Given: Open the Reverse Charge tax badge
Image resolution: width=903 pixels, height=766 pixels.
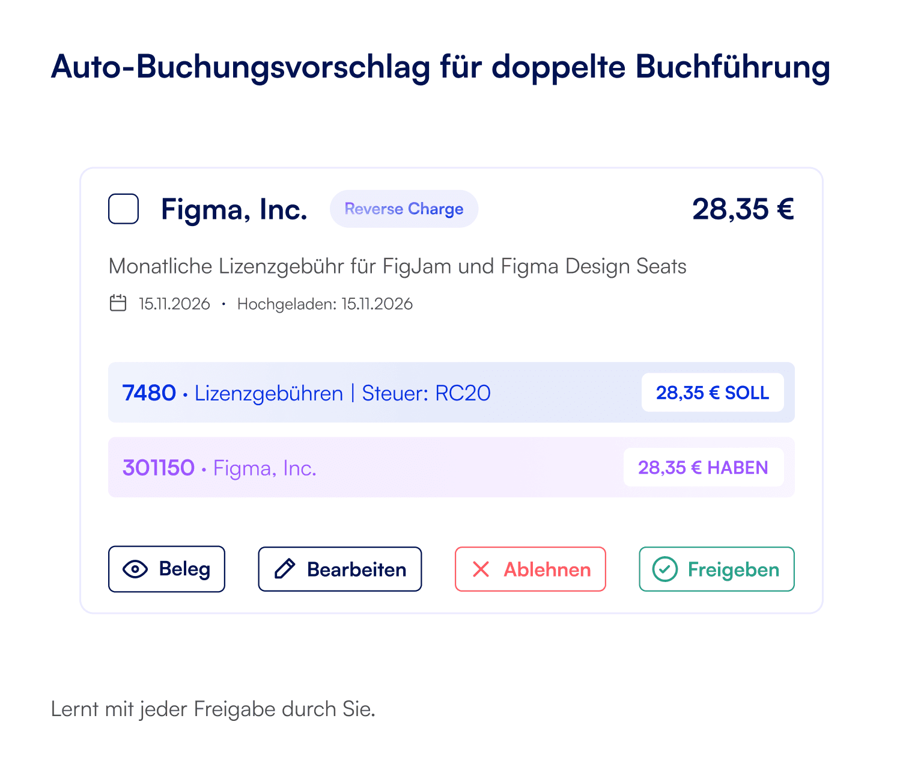Looking at the screenshot, I should [x=404, y=209].
